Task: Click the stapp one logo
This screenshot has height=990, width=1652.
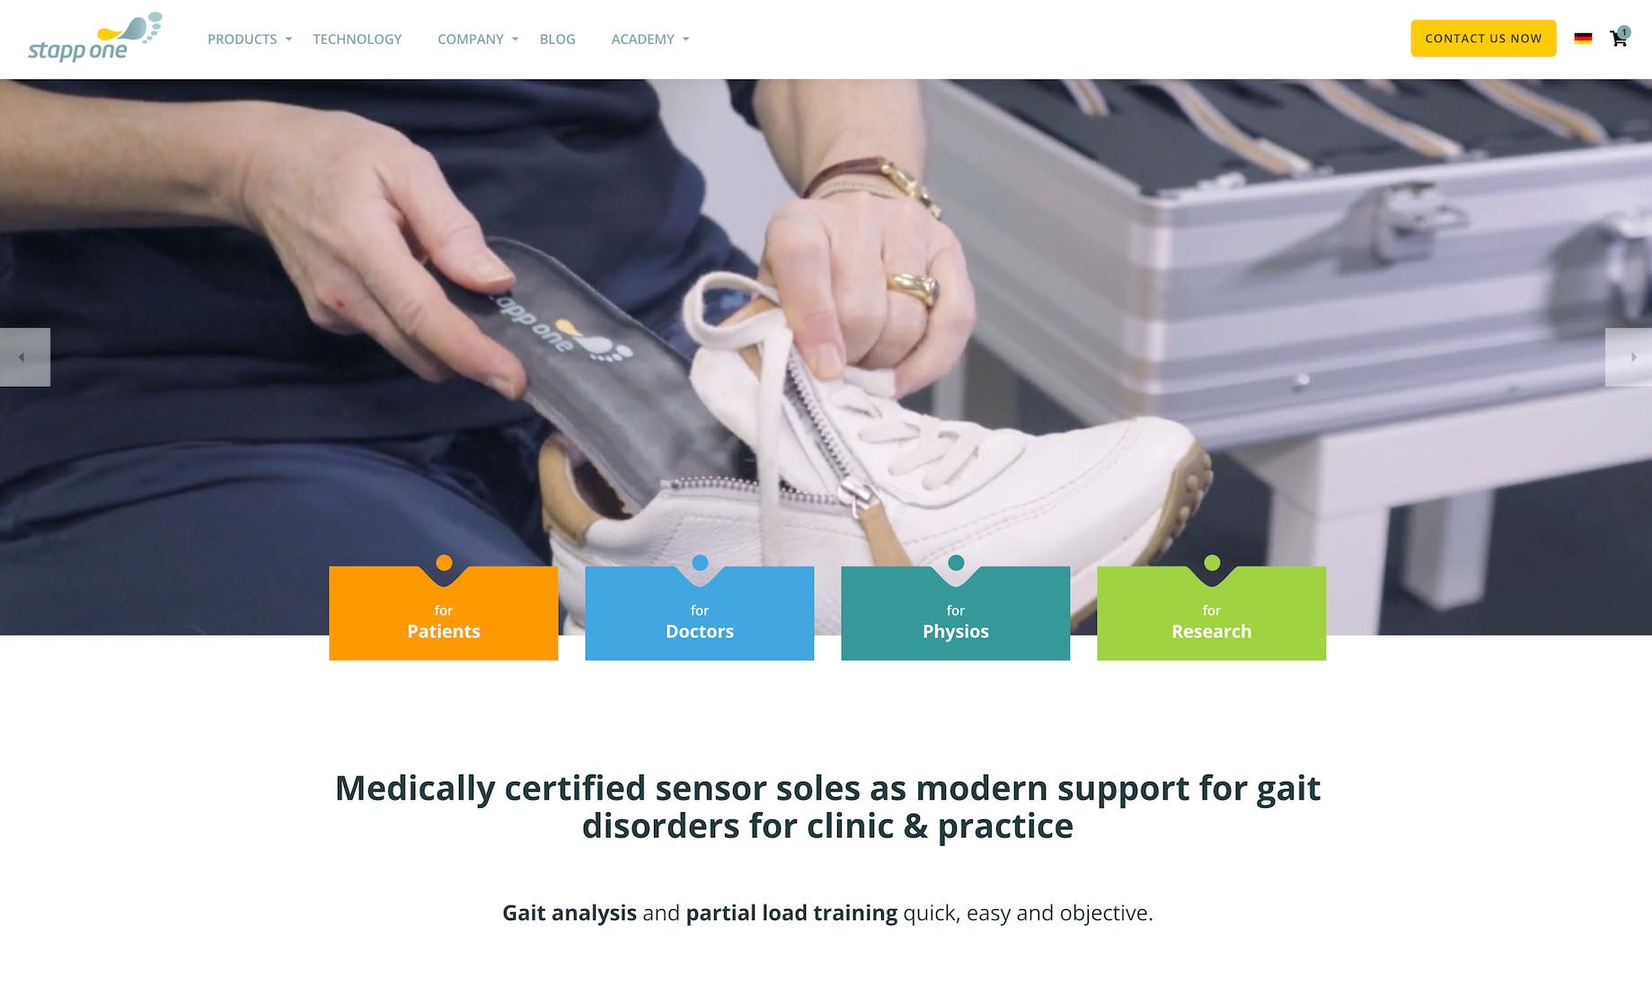Action: tap(95, 38)
